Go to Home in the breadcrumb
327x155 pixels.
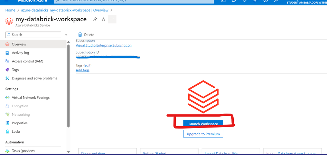click(x=10, y=10)
